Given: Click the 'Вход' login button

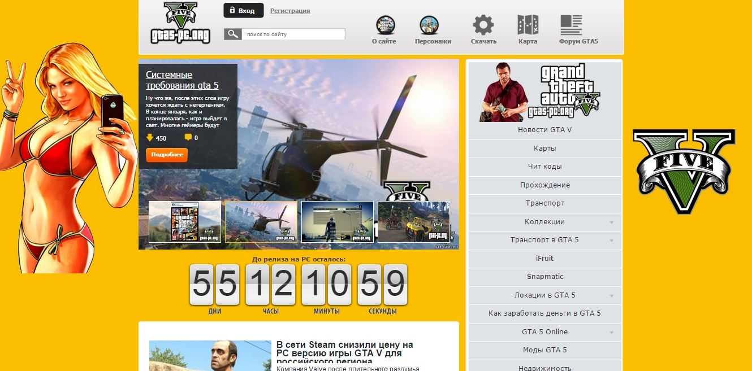Looking at the screenshot, I should pyautogui.click(x=244, y=11).
